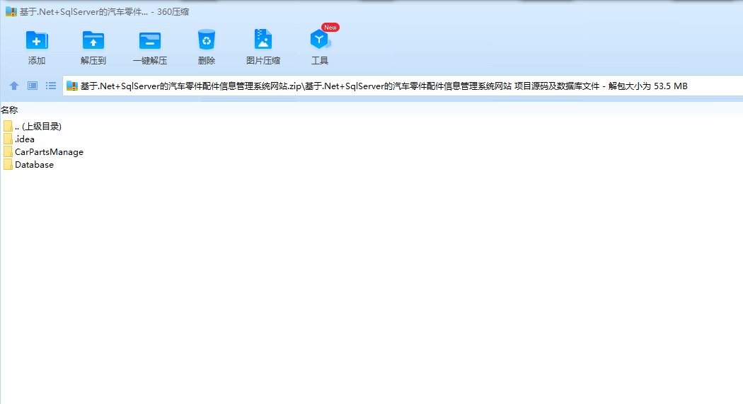Go up one directory with arrow icon
The image size is (743, 404).
click(13, 86)
